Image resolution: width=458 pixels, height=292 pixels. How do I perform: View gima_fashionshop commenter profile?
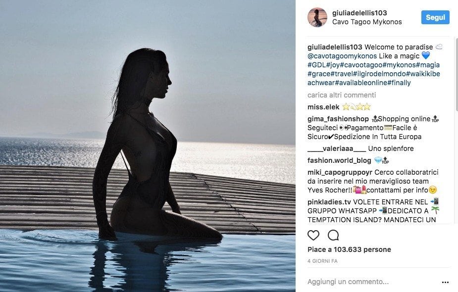tap(338, 119)
